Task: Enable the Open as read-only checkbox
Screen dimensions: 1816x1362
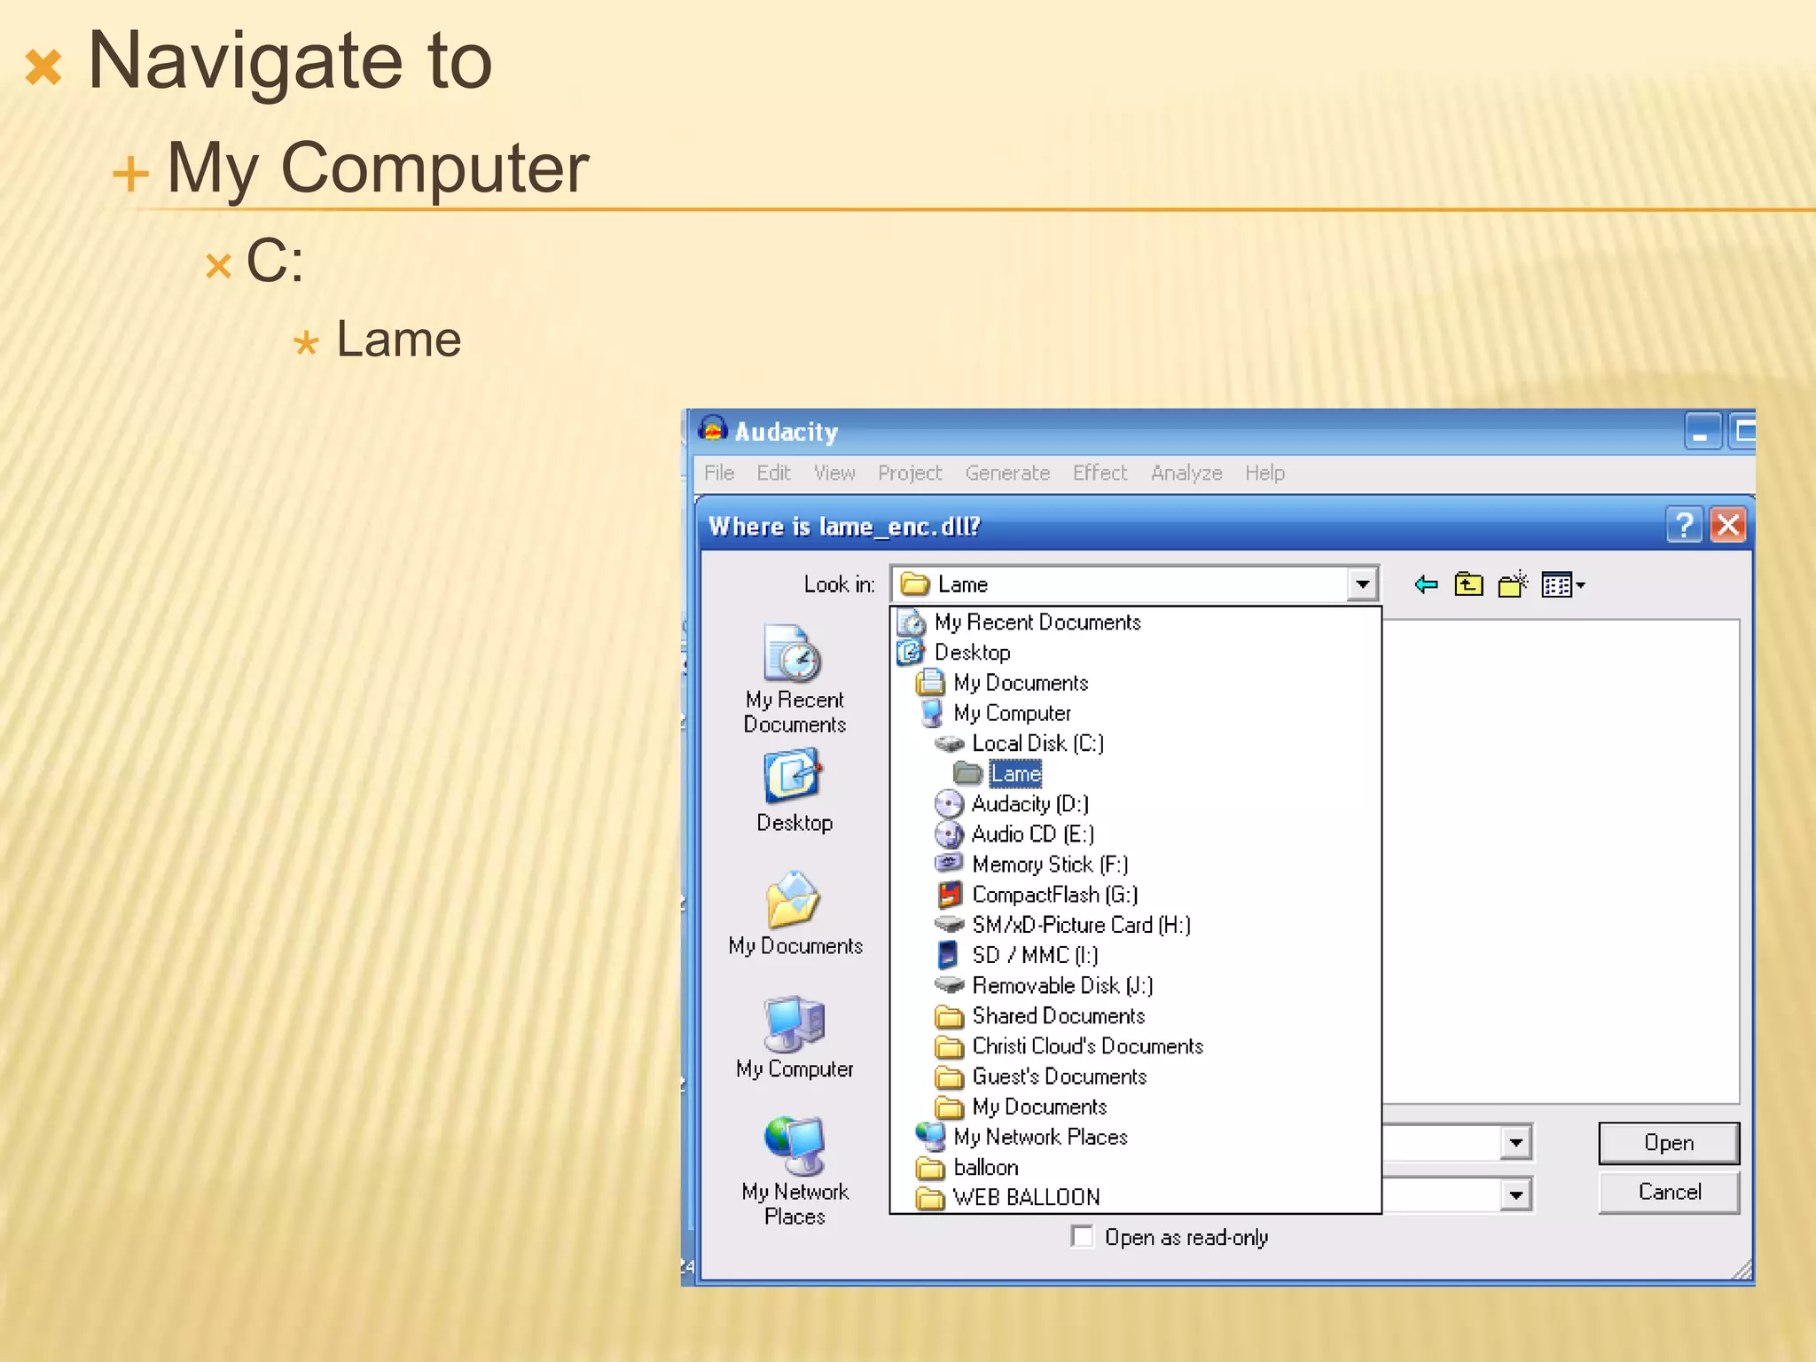Action: pos(1082,1236)
